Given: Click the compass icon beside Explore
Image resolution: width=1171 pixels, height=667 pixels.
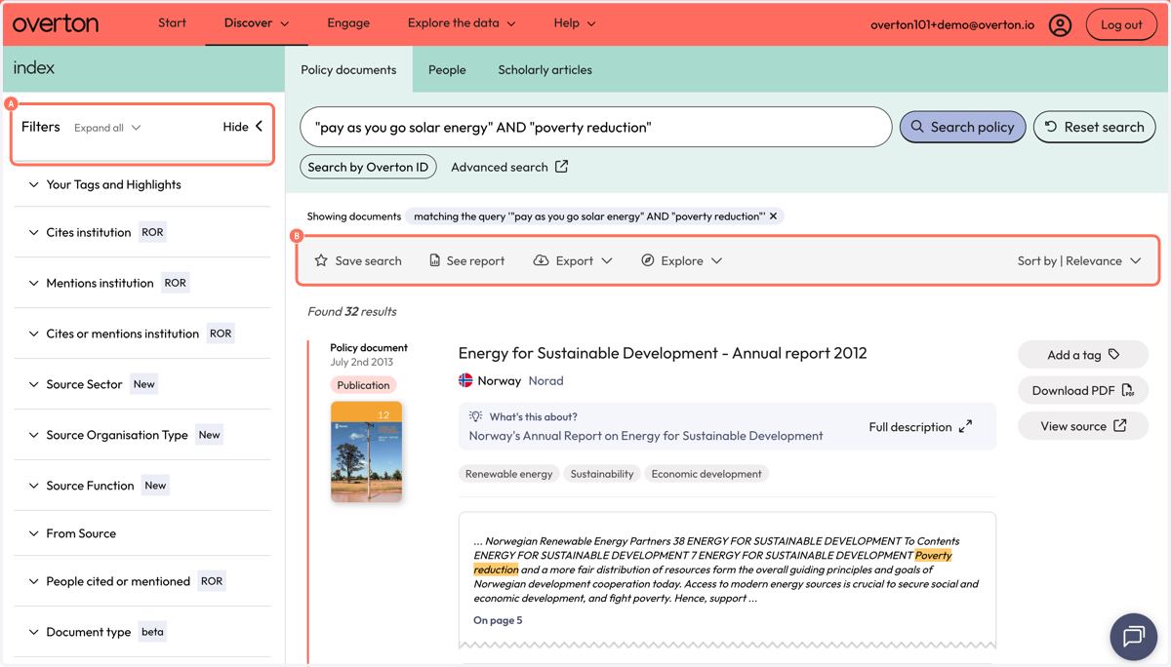Looking at the screenshot, I should [x=647, y=260].
